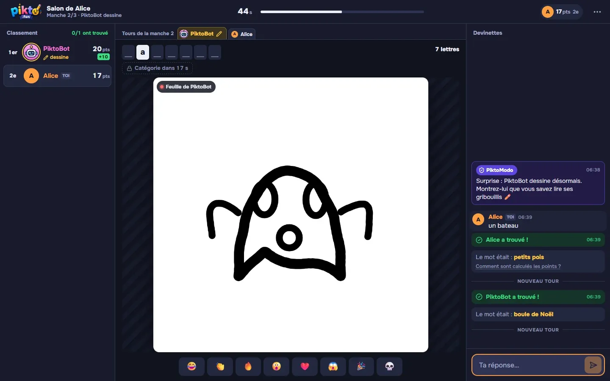The height and width of the screenshot is (381, 610).
Task: Click the 'Classement' heading
Action: [22, 33]
